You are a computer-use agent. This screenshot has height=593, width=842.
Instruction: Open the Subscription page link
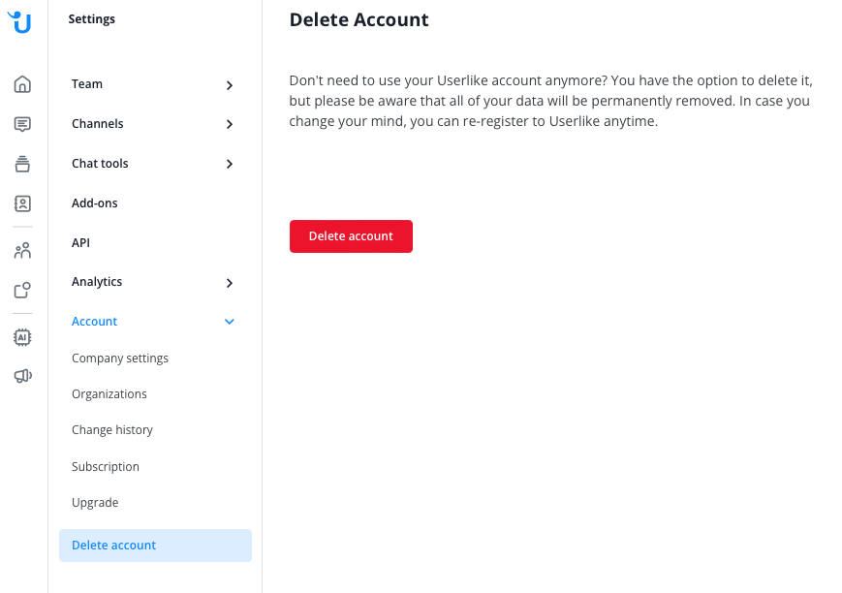coord(106,467)
